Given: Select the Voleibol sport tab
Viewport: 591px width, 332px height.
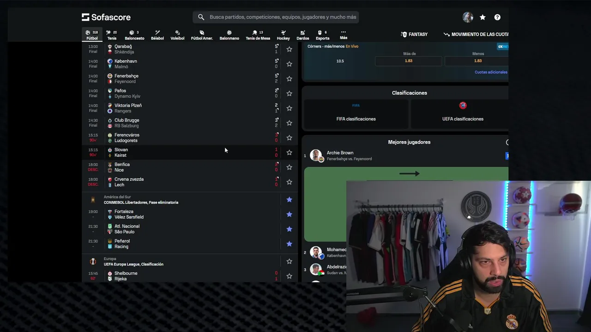Looking at the screenshot, I should coord(177,35).
